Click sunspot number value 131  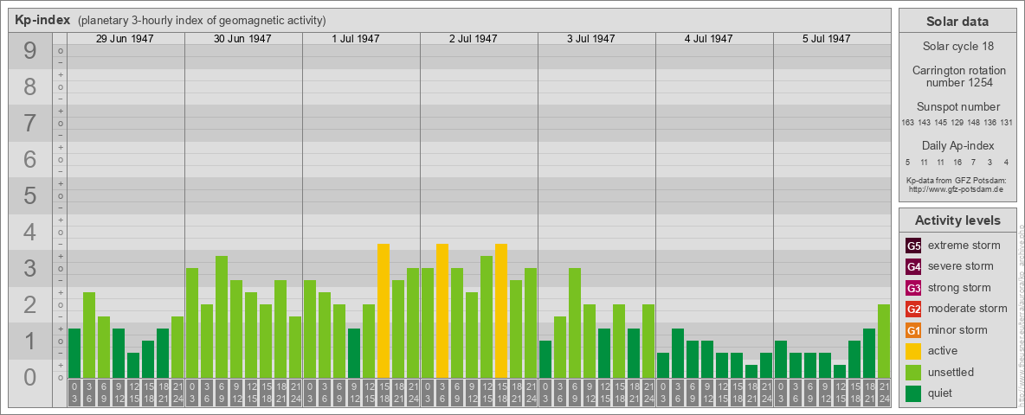click(x=1007, y=123)
